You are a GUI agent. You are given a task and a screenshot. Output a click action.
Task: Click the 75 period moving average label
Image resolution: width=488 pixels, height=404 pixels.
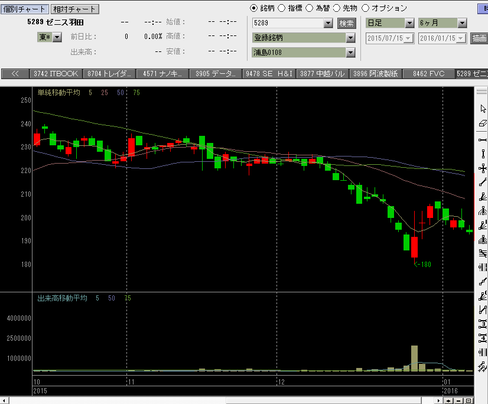click(136, 93)
